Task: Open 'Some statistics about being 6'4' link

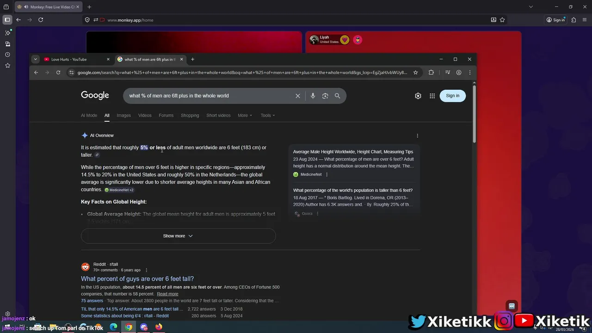Action: pos(125,316)
